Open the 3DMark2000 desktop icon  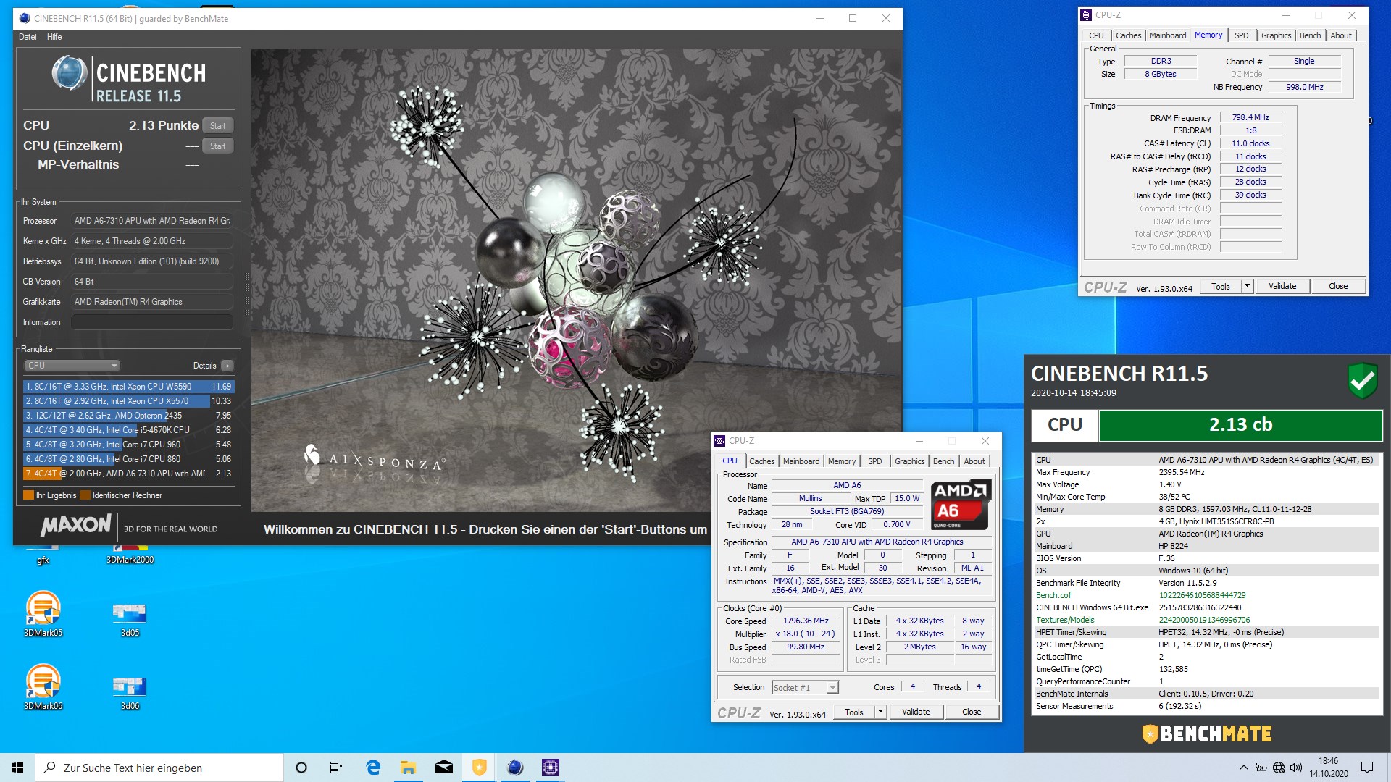(x=130, y=553)
